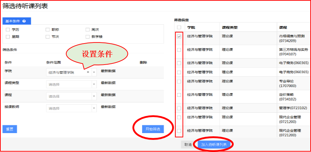Image resolution: width=311 pixels, height=152 pixels.
Task: Expand the 授课教师 dropdown
Action: [x=94, y=108]
